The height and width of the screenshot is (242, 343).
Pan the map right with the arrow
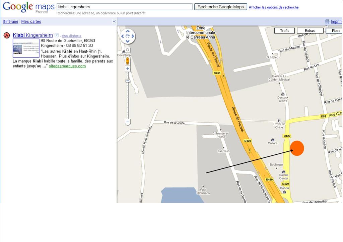pyautogui.click(x=133, y=36)
